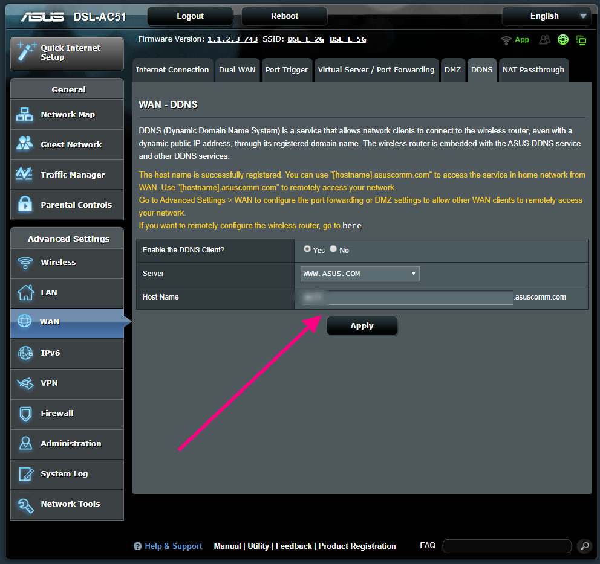Click the DSL_L_2G SSID link
Image resolution: width=600 pixels, height=564 pixels.
(x=305, y=39)
